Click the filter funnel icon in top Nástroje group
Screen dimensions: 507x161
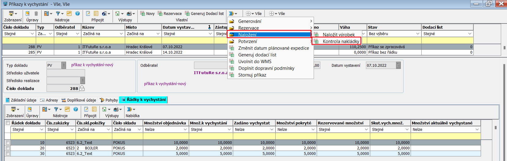pyautogui.click(x=58, y=13)
